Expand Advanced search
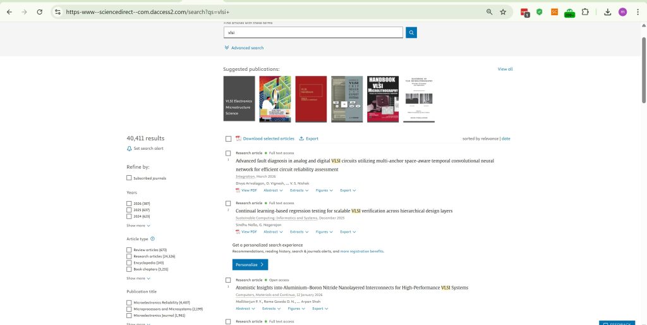This screenshot has height=325, width=647. click(x=244, y=48)
